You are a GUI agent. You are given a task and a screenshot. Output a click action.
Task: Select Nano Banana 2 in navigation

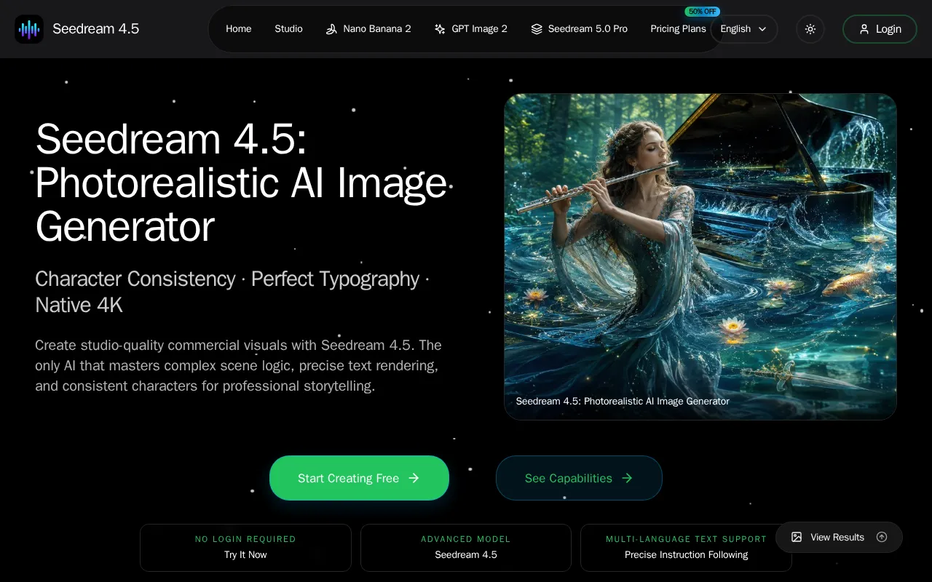[368, 29]
